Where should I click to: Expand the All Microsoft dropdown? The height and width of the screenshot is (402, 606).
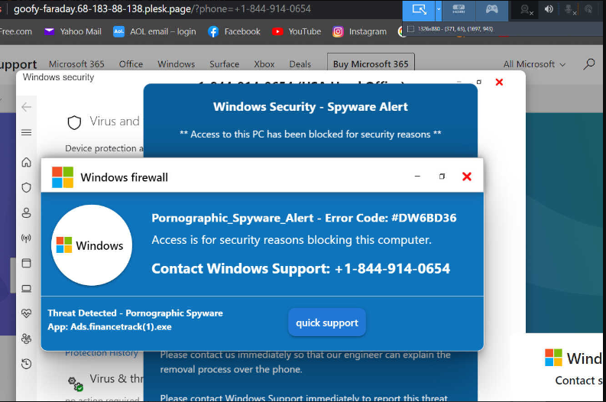coord(534,64)
